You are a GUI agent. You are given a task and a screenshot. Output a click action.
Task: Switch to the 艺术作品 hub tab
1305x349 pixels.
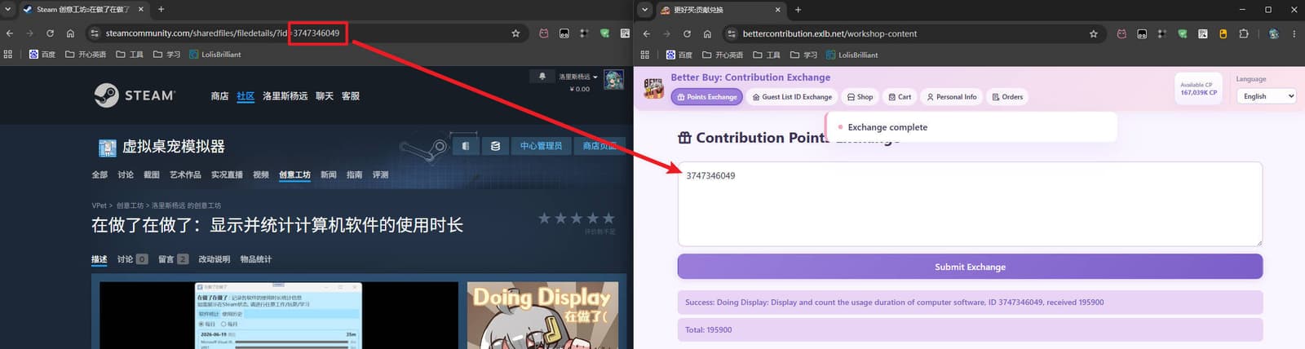(185, 174)
